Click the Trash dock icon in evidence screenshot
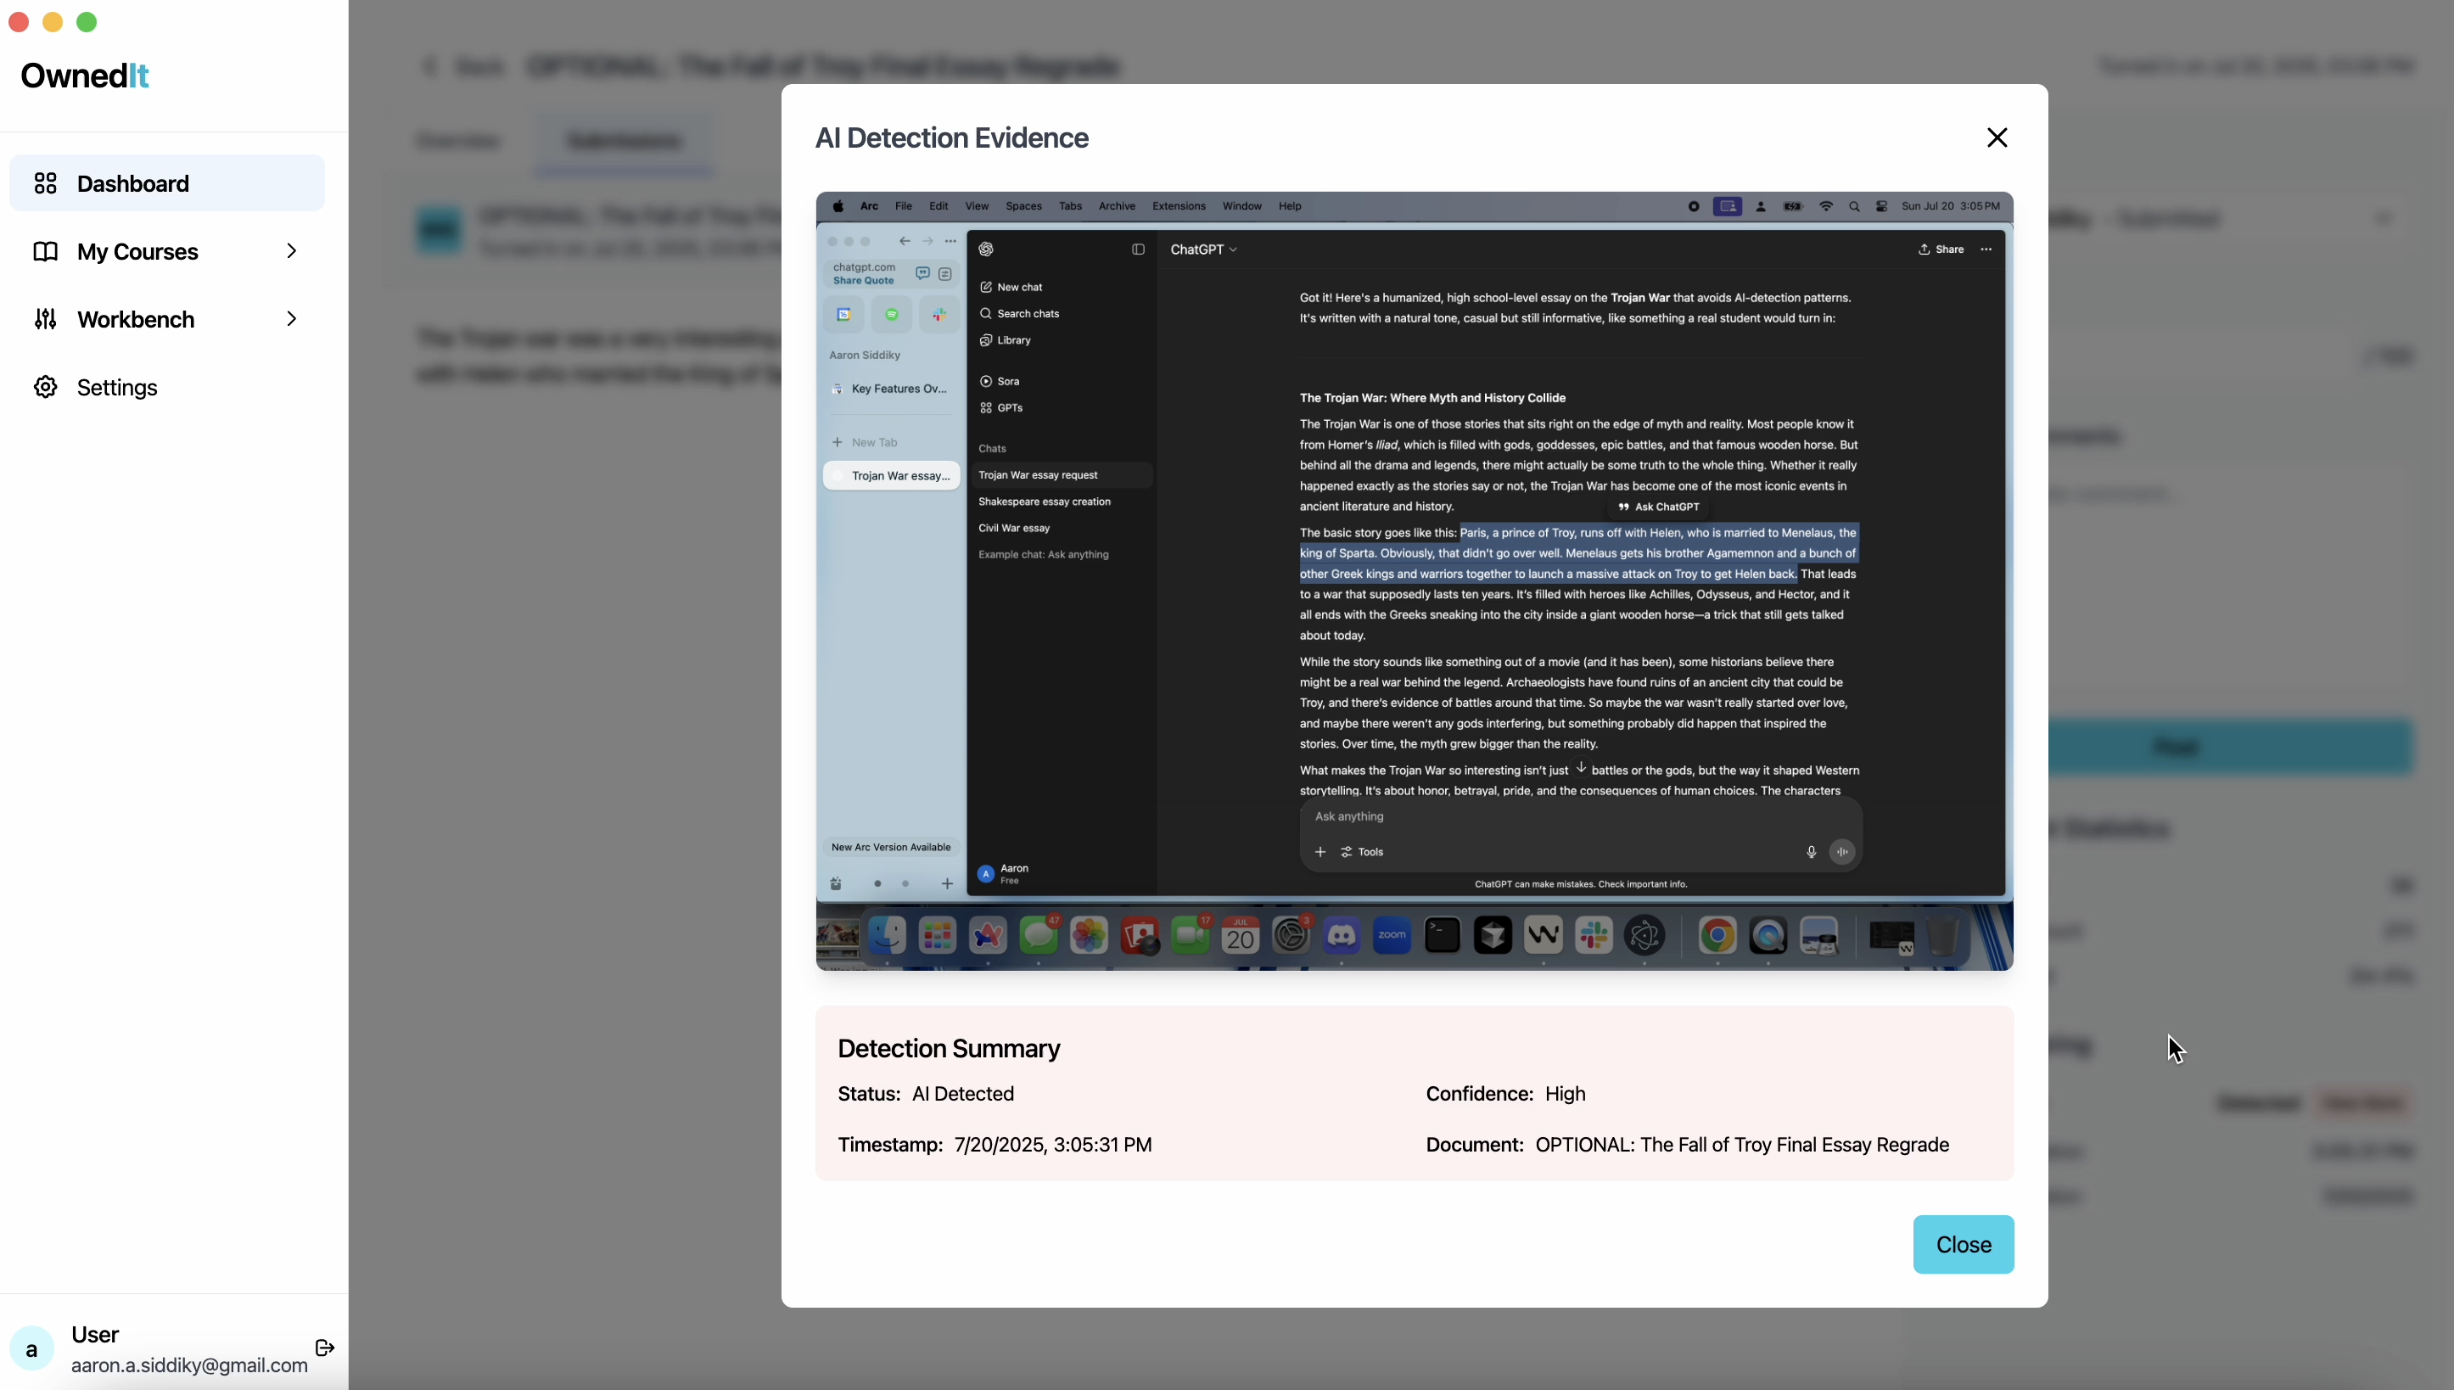This screenshot has height=1390, width=2454. point(1941,937)
